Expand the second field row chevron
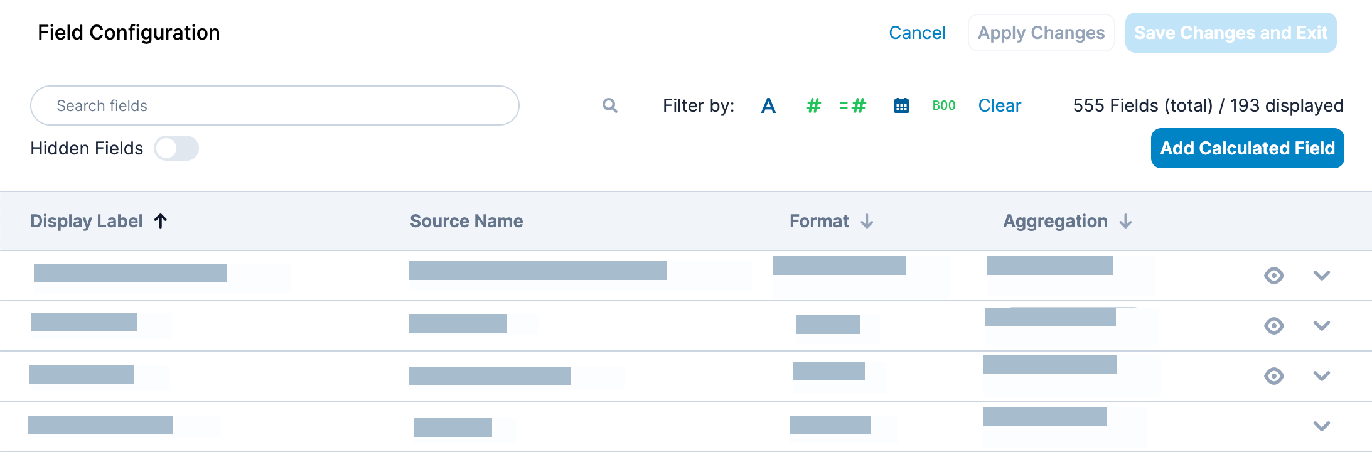This screenshot has height=452, width=1372. pos(1322,326)
